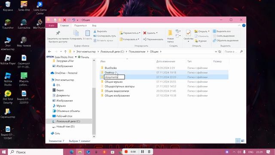
Task: Launch TLauncher from desktop
Action: (8, 24)
